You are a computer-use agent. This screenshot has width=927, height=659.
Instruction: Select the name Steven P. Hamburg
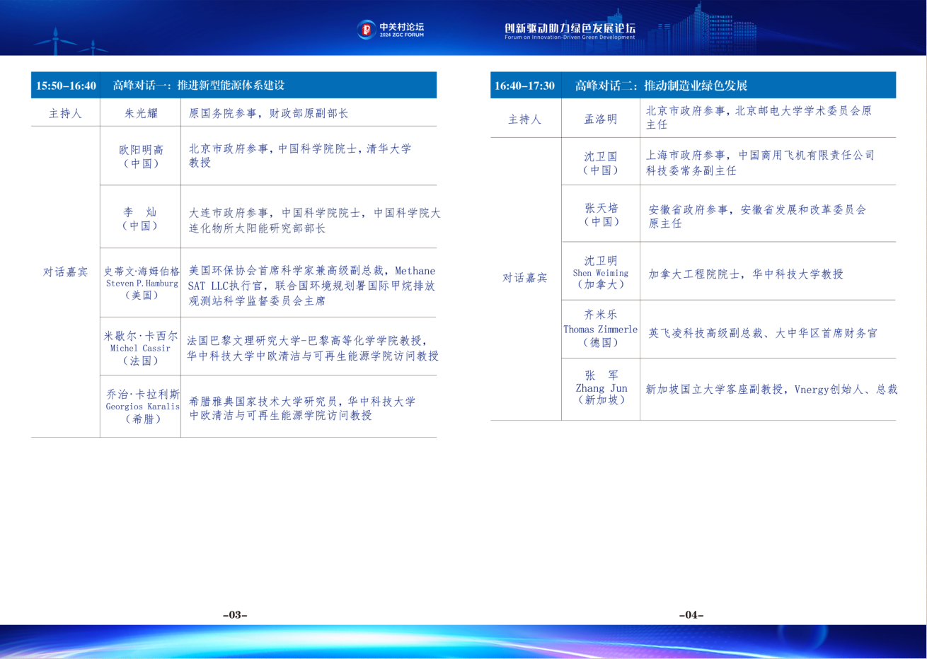coord(142,284)
